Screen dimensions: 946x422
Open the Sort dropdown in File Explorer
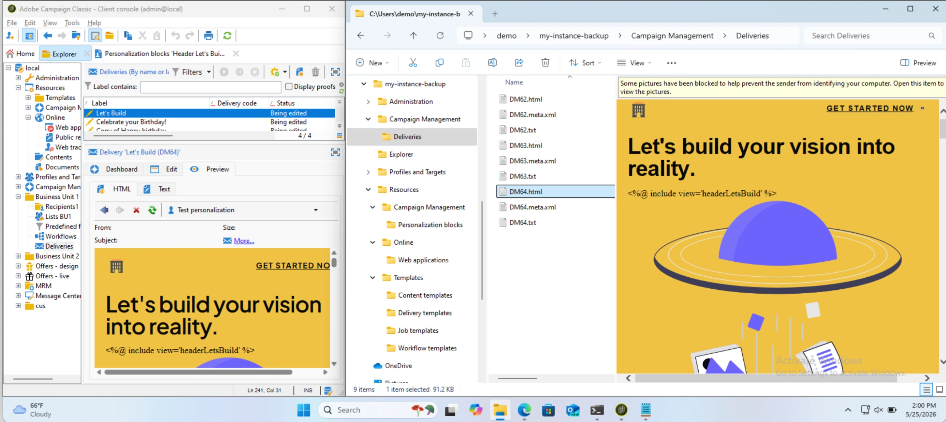coord(585,63)
